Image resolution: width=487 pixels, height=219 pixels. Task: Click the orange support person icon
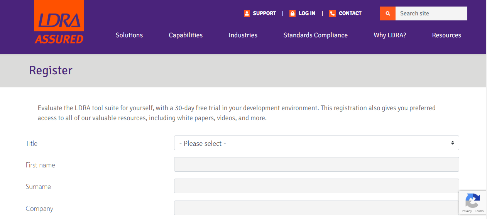pyautogui.click(x=247, y=13)
